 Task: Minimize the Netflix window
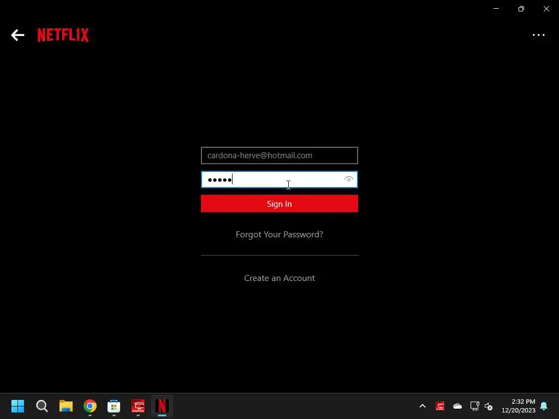pyautogui.click(x=496, y=9)
